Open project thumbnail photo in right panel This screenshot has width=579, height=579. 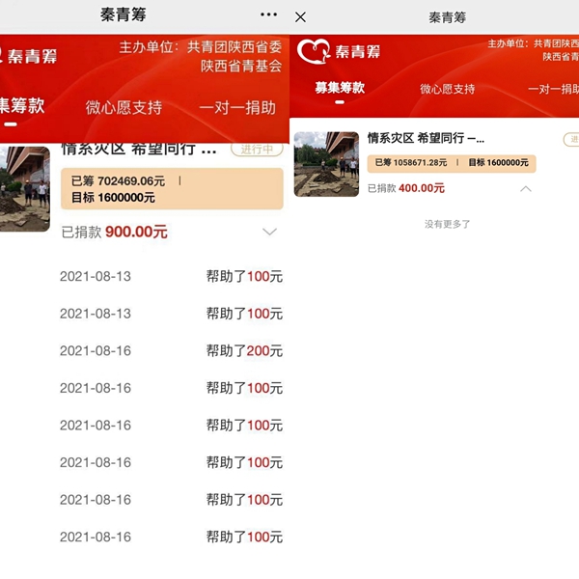(x=326, y=164)
